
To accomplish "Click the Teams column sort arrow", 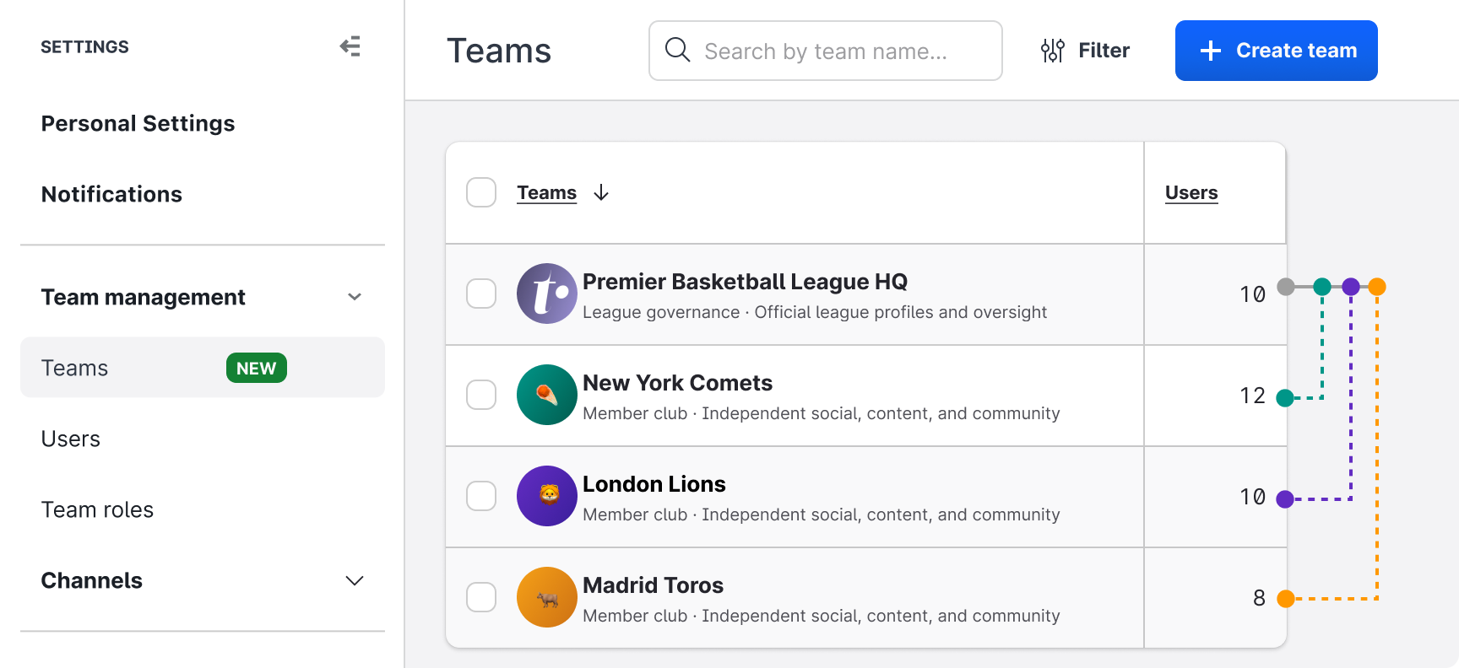I will 601,193.
